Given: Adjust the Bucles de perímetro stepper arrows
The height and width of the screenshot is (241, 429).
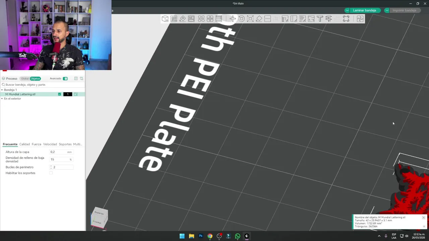Looking at the screenshot, I should click(51, 167).
